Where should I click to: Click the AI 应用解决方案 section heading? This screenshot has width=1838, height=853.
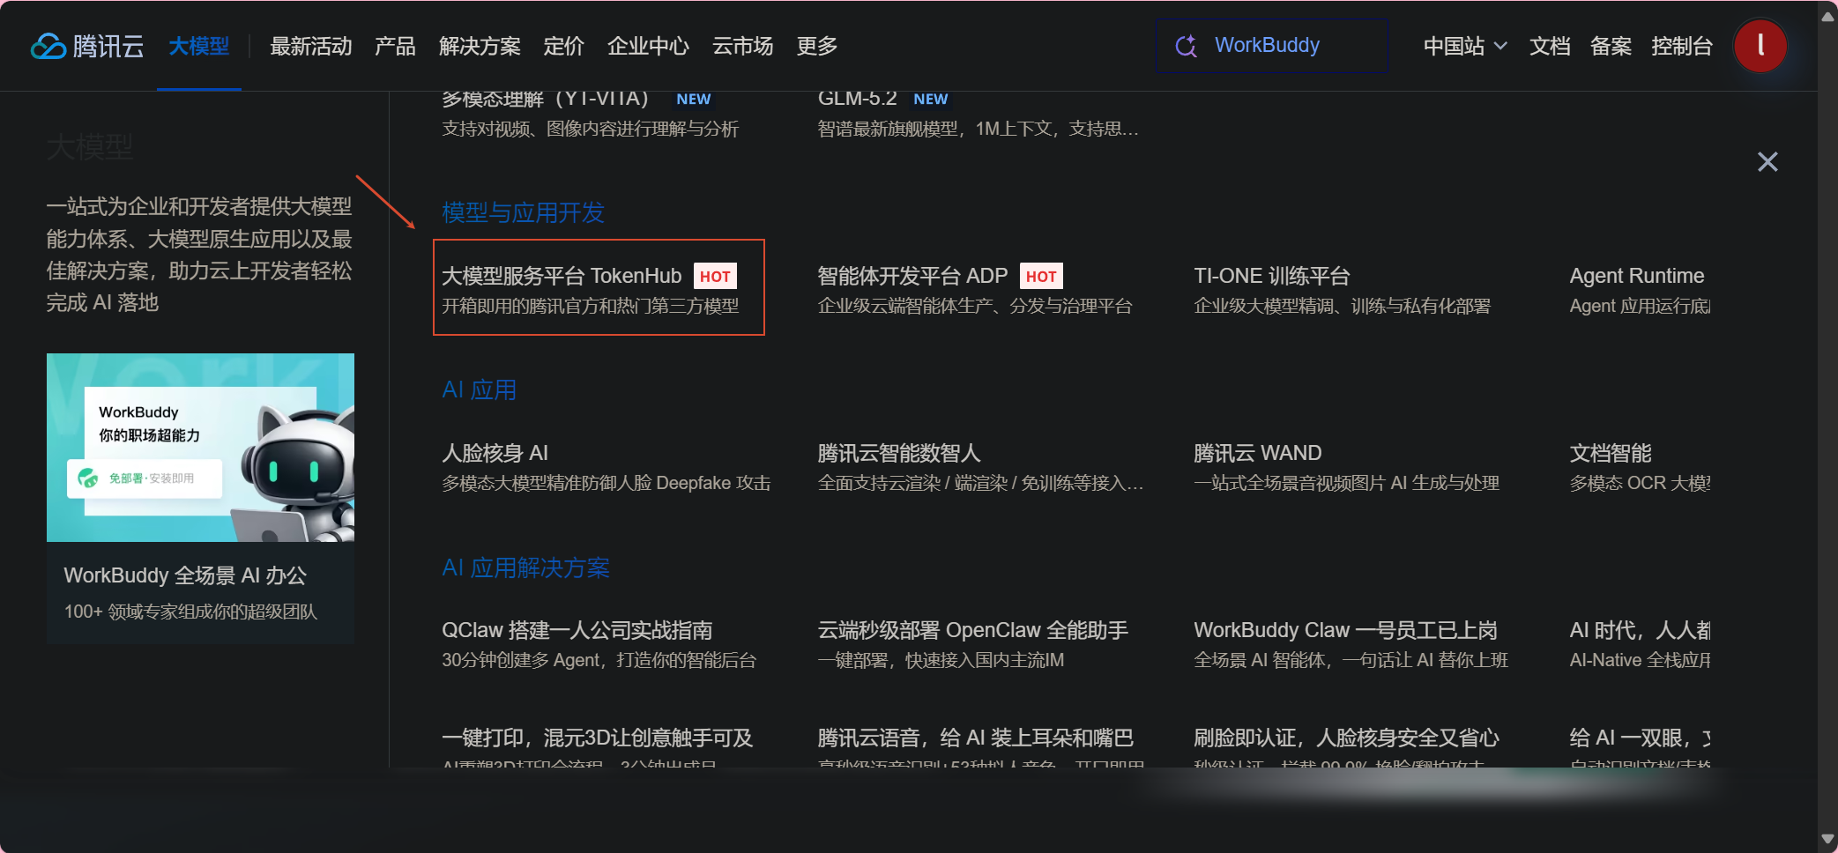526,567
